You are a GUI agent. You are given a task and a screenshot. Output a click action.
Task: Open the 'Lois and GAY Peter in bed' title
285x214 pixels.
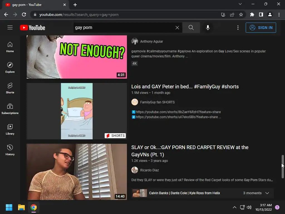pyautogui.click(x=185, y=87)
